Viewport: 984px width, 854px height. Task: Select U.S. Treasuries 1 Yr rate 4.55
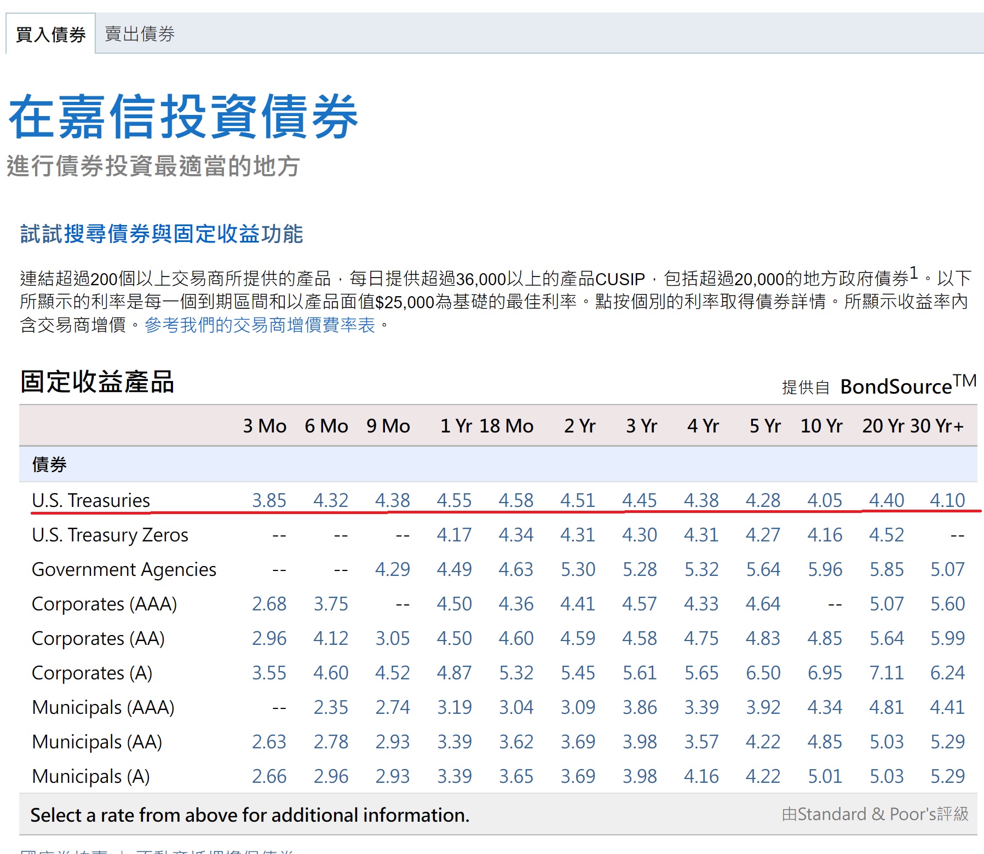click(x=454, y=500)
